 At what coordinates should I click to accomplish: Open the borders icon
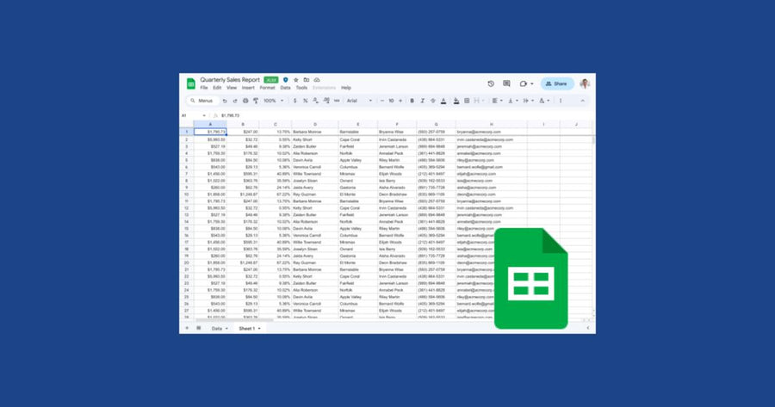(x=467, y=101)
